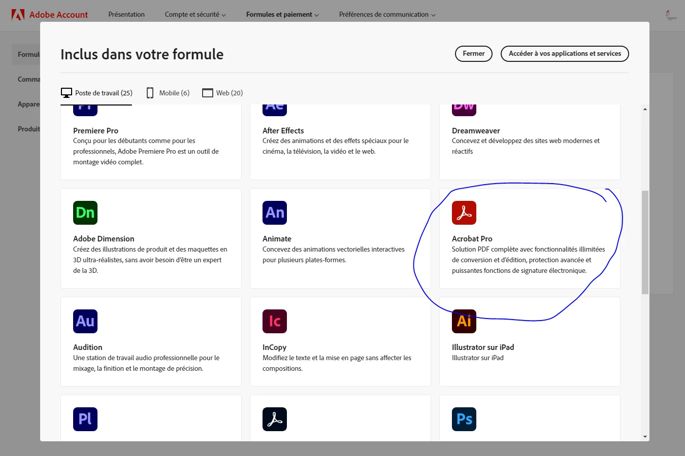
Task: Click the Adobe Account title link
Action: tap(58, 15)
